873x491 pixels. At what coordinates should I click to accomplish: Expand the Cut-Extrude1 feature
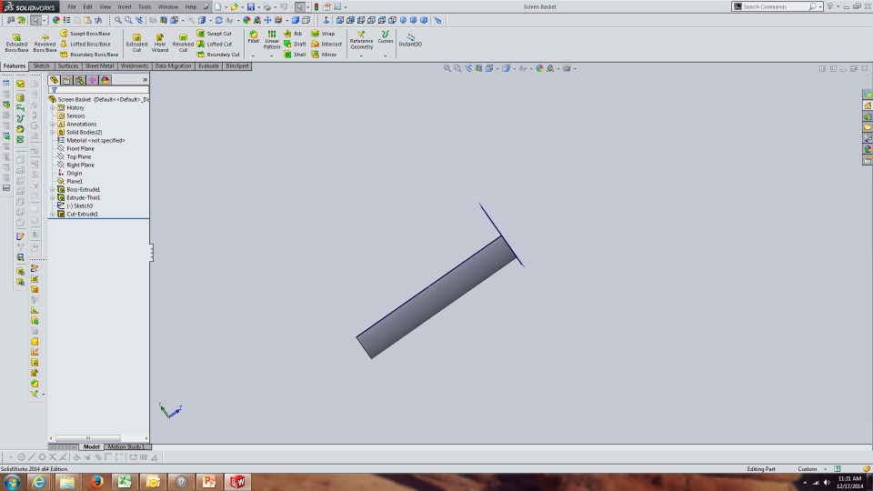pos(53,214)
